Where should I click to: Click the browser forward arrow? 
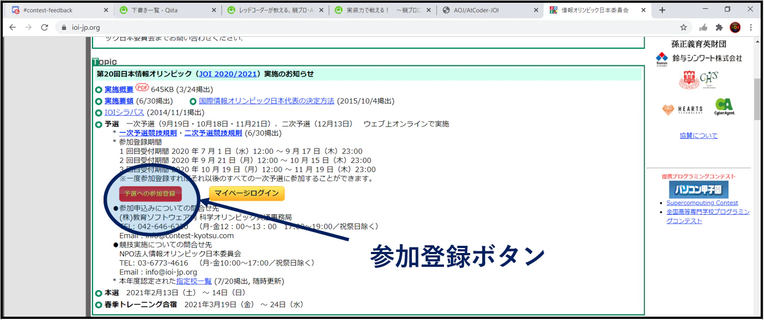(x=28, y=27)
